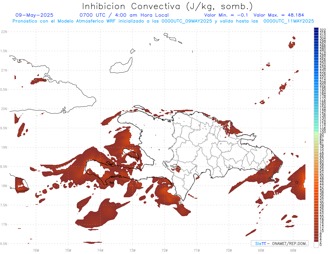The width and height of the screenshot is (329, 254).
Task: Click the '68W' longitude label
Action: point(293,250)
